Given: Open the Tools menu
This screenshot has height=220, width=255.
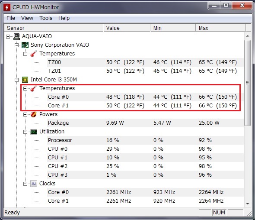Looking at the screenshot, I should point(46,18).
